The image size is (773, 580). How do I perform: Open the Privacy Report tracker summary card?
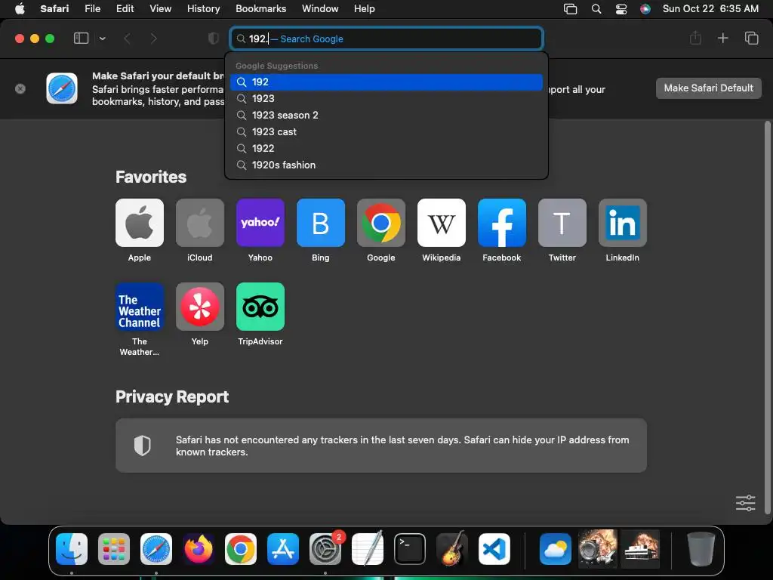pyautogui.click(x=381, y=446)
